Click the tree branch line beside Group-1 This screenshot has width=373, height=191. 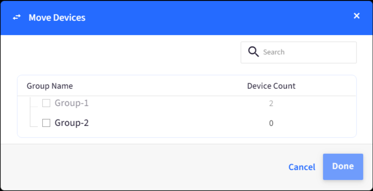pyautogui.click(x=34, y=102)
